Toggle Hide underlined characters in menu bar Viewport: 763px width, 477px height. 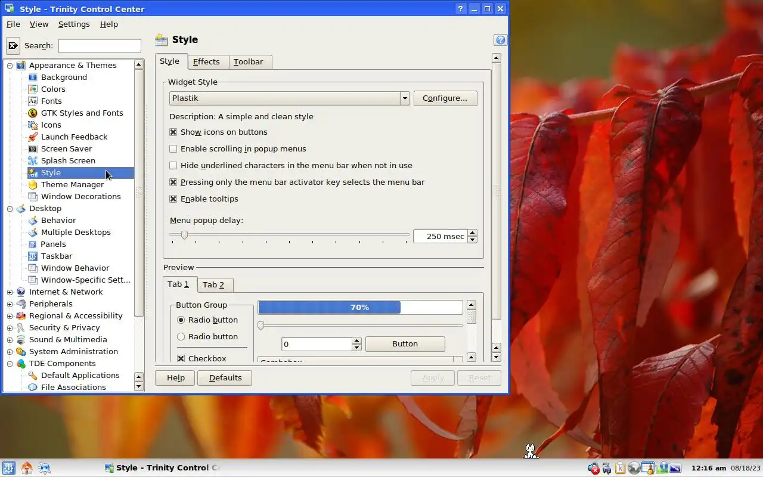tap(173, 166)
